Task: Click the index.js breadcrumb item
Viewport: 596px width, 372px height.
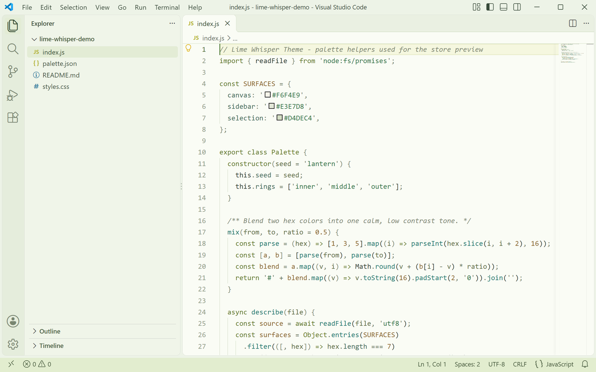Action: tap(209, 38)
